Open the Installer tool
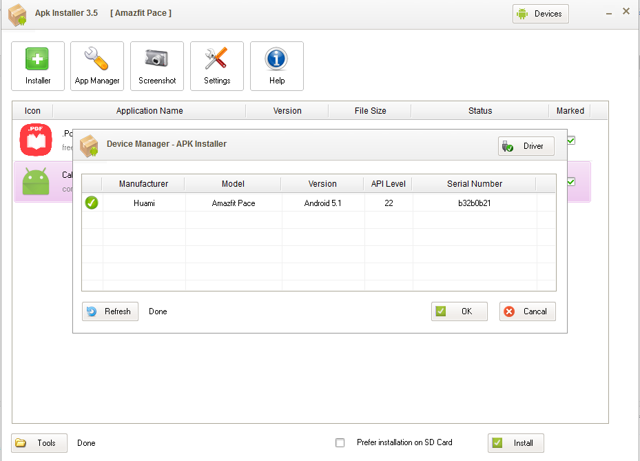640x461 pixels. [x=38, y=66]
